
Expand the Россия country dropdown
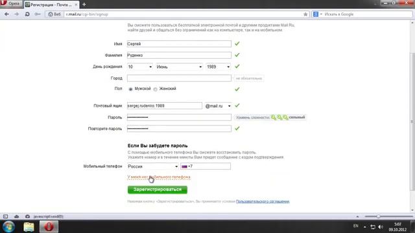tap(153, 166)
